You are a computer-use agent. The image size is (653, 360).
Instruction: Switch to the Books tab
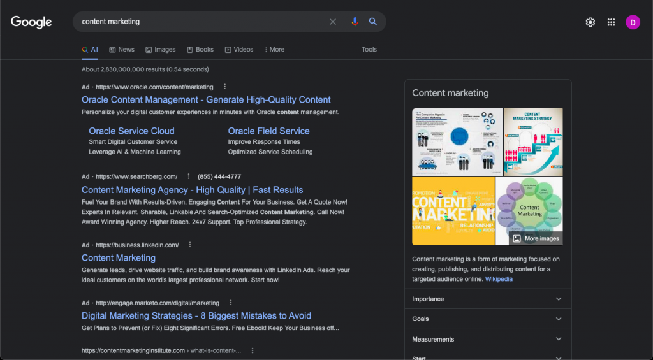200,50
